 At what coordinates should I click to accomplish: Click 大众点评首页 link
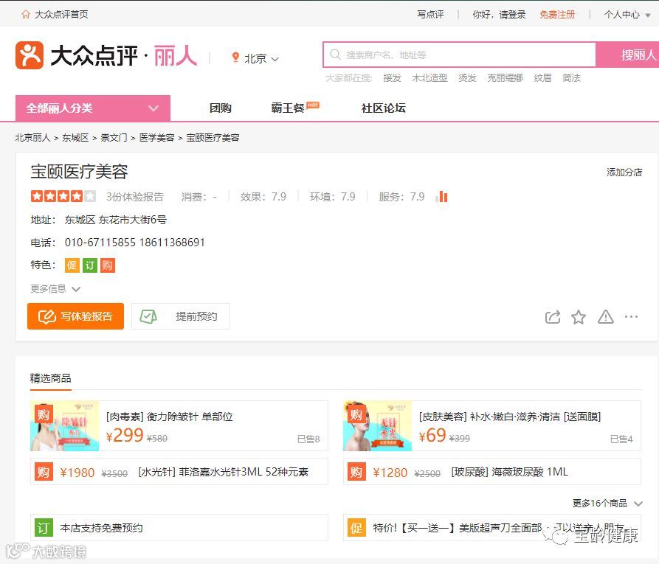61,15
